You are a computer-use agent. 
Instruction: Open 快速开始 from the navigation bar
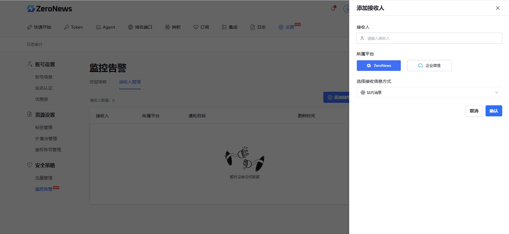point(39,27)
